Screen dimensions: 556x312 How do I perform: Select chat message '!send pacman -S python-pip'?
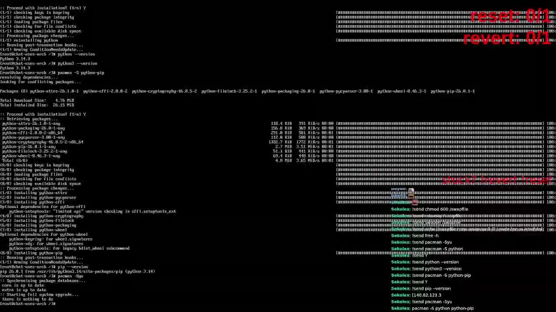pyautogui.click(x=430, y=275)
